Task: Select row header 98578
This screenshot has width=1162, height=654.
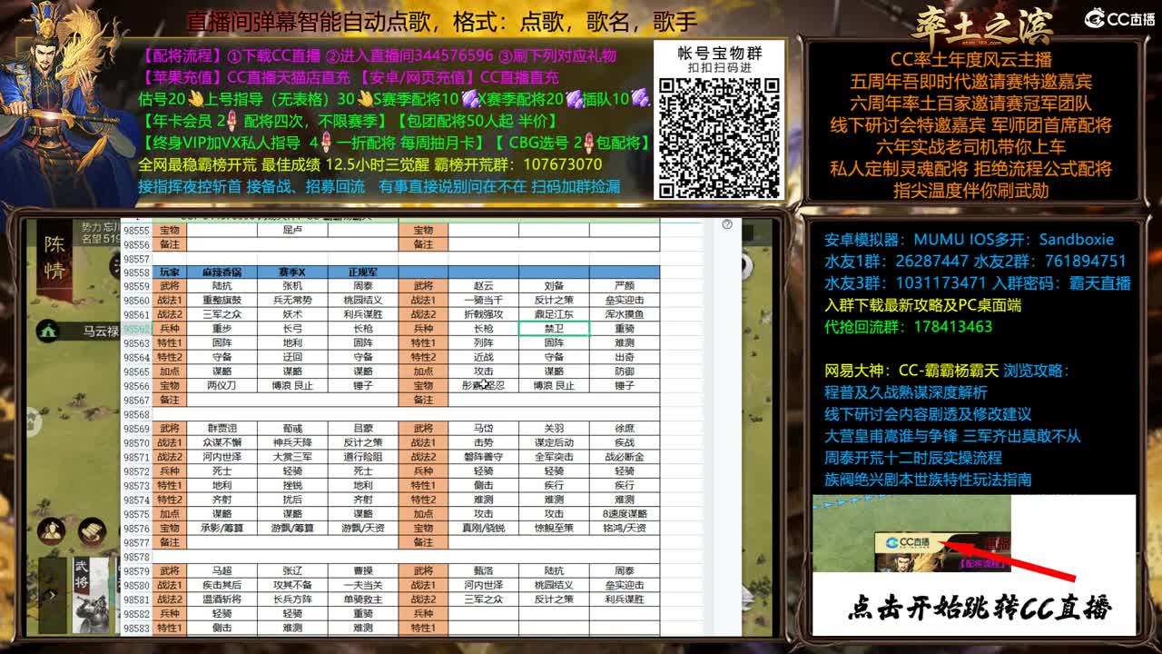Action: click(136, 557)
